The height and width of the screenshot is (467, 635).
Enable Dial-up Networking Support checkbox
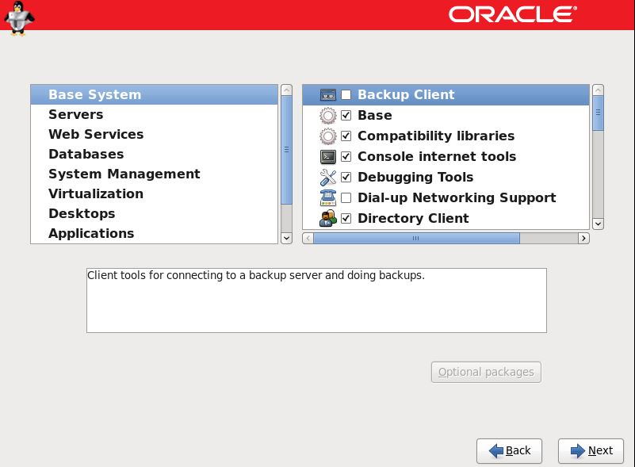click(x=346, y=197)
